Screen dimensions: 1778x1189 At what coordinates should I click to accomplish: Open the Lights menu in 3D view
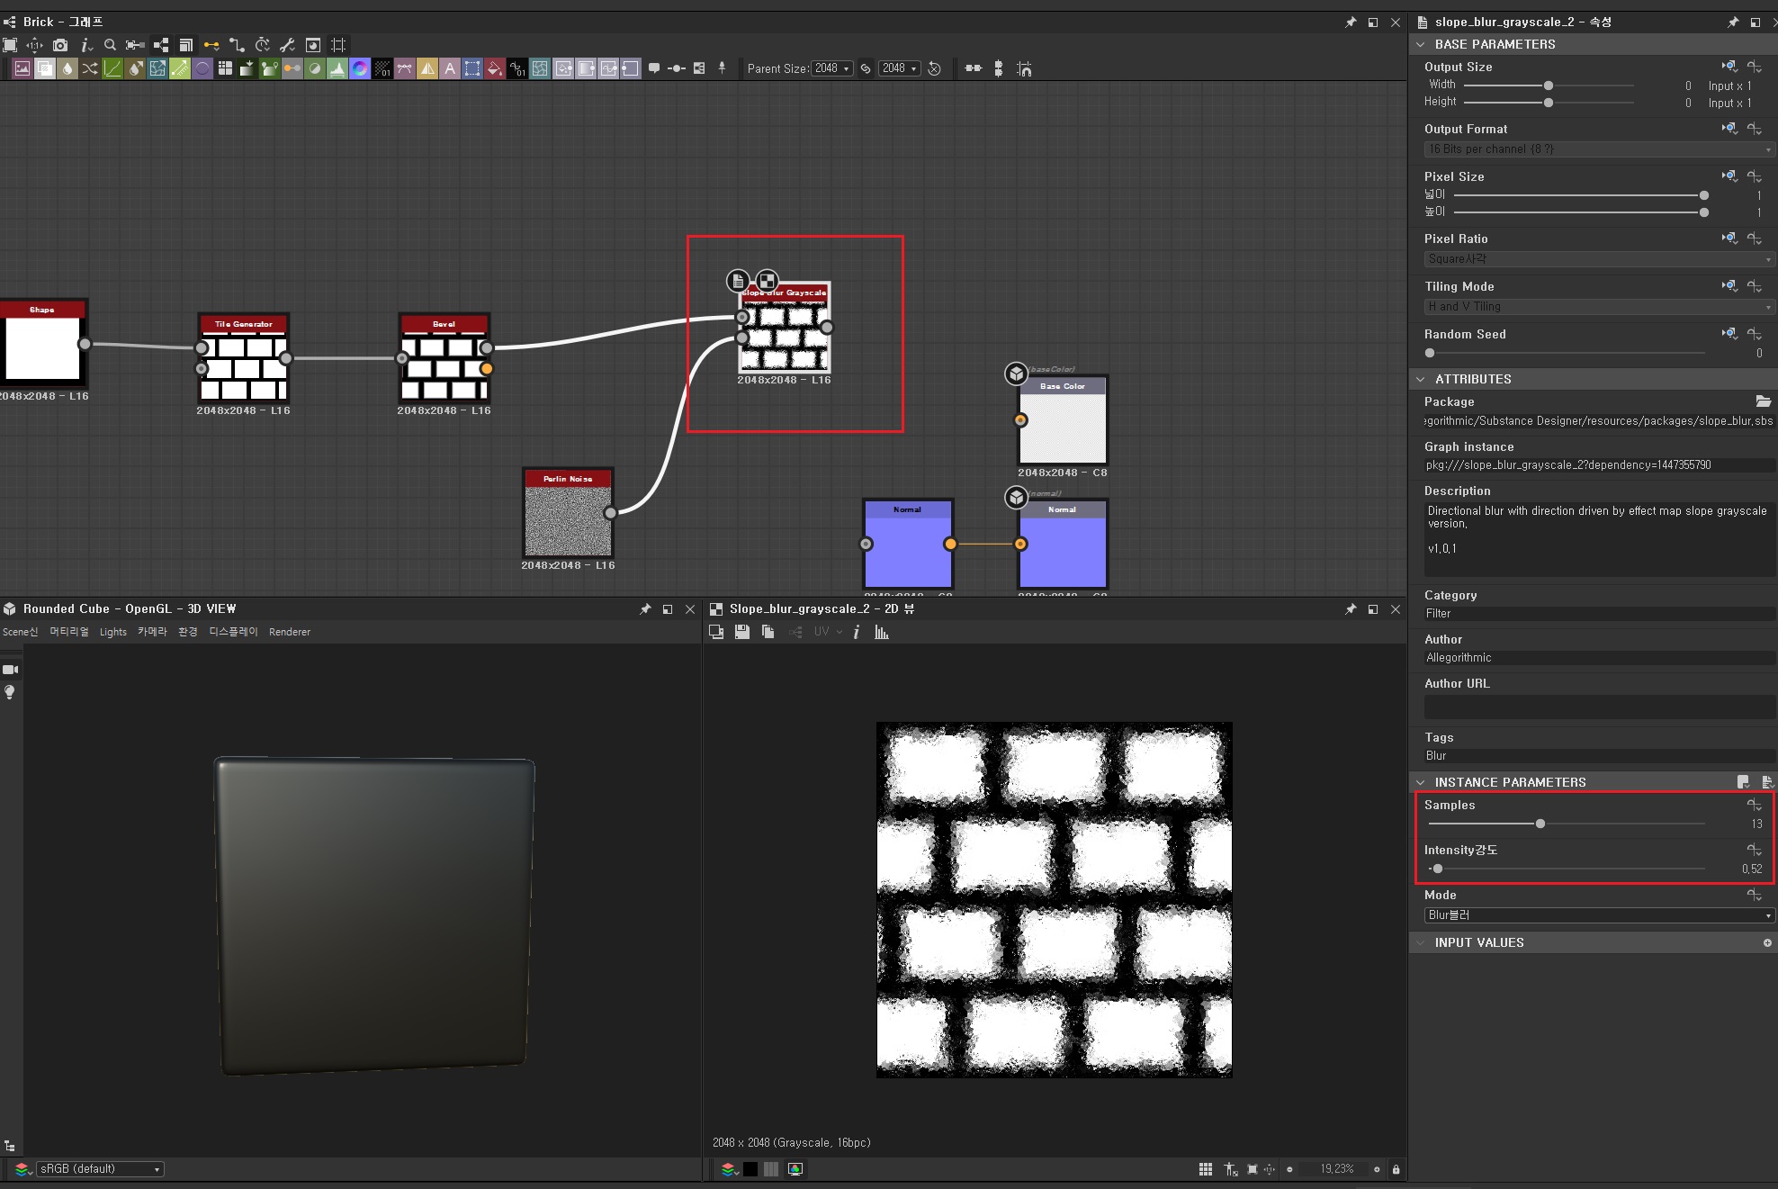pos(112,632)
